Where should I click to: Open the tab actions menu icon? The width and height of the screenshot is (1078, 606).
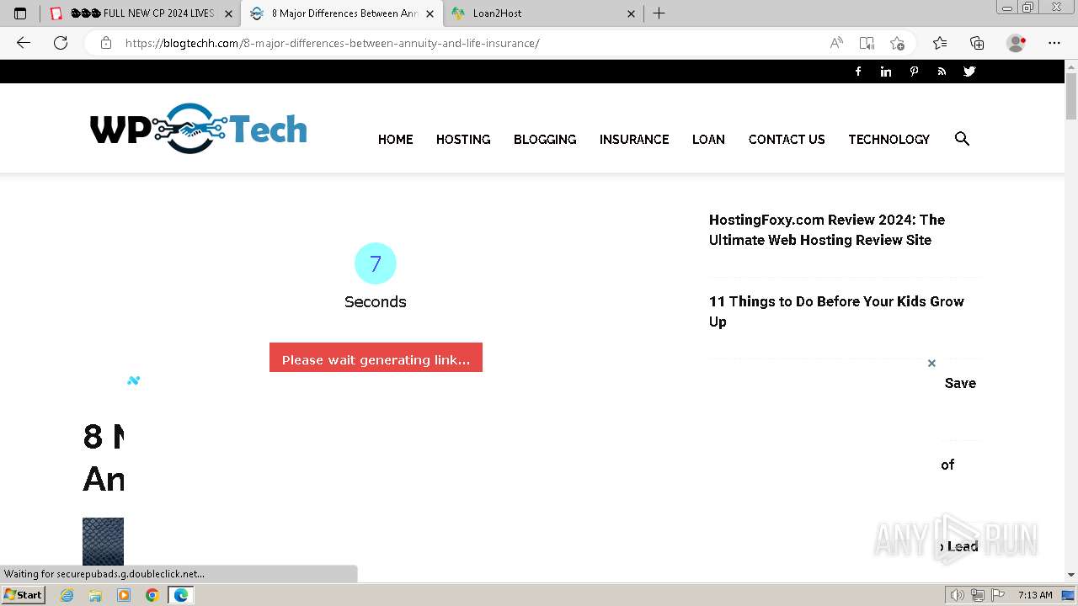[20, 13]
